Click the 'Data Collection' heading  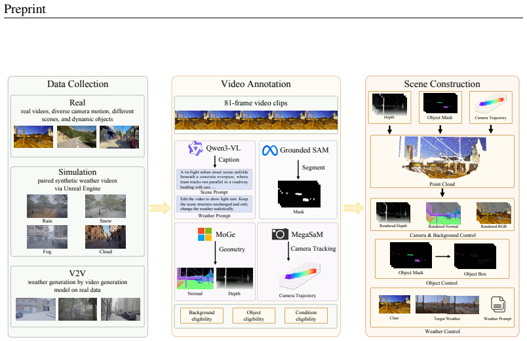(77, 84)
